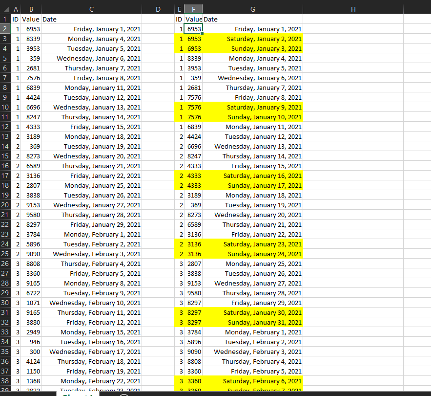The width and height of the screenshot is (431, 396).
Task: Select column A header
Action: click(x=16, y=9)
